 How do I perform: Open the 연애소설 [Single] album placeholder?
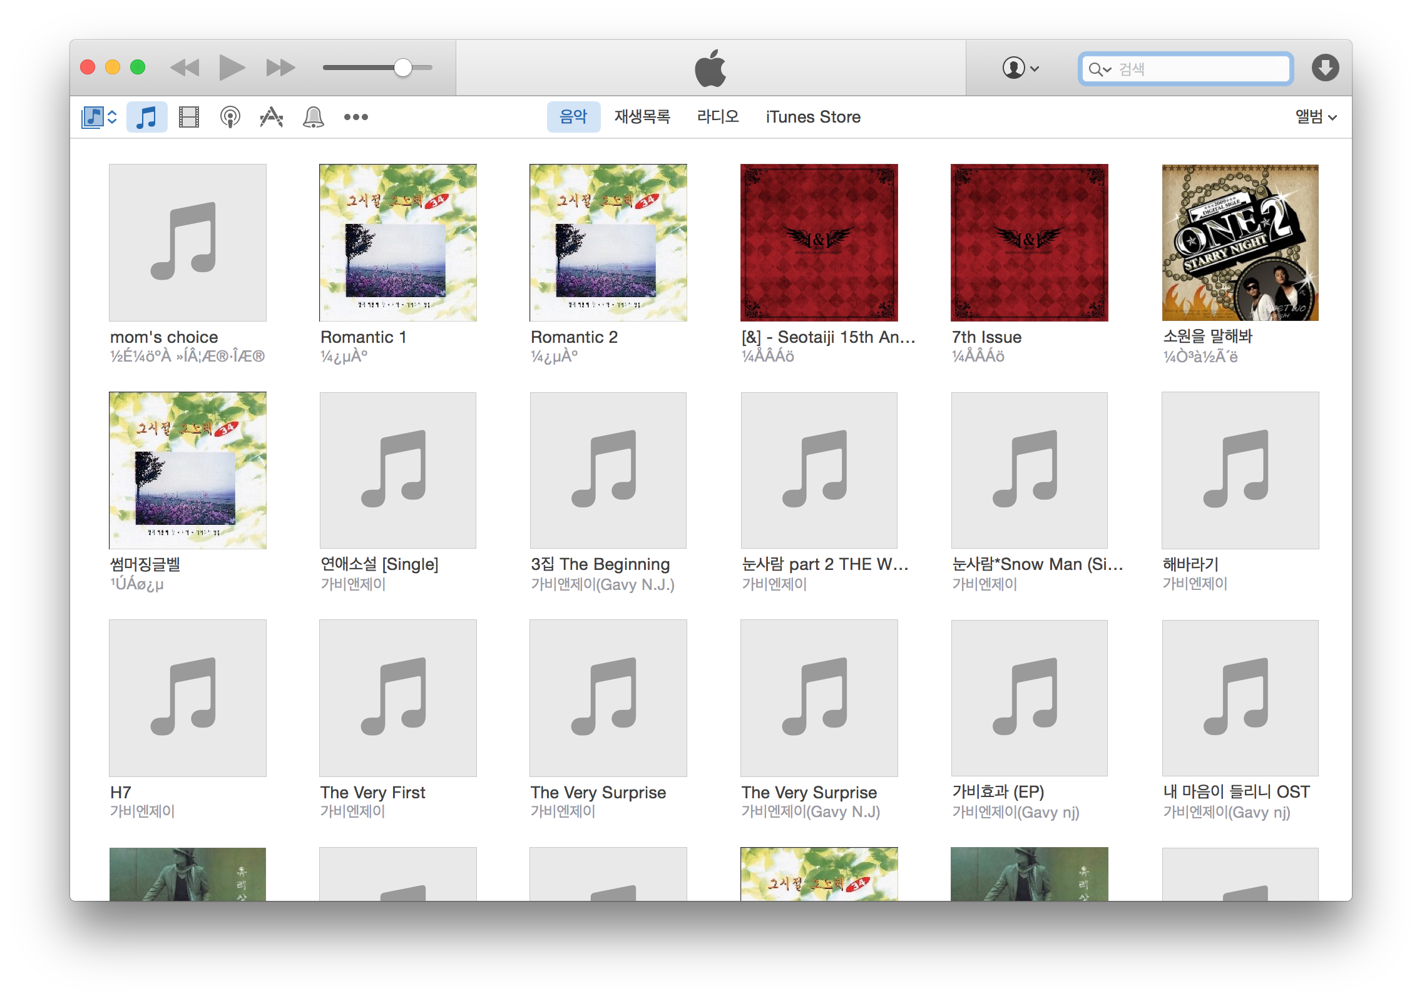tap(398, 470)
